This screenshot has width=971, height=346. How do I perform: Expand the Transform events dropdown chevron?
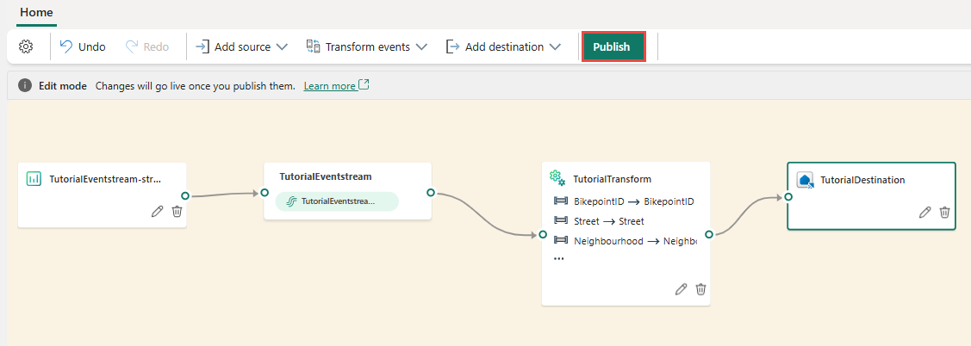pyautogui.click(x=421, y=47)
